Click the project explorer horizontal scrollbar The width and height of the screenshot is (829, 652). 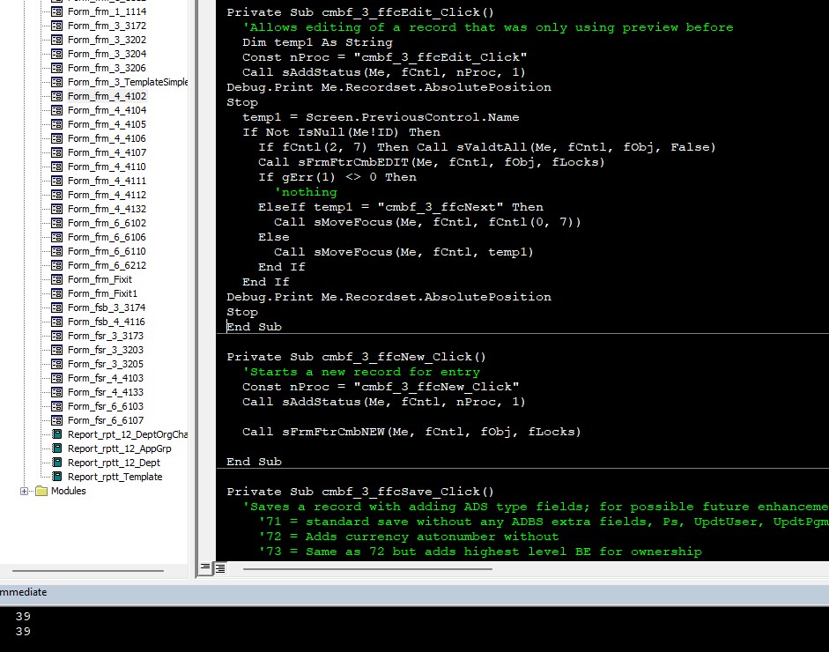(88, 571)
